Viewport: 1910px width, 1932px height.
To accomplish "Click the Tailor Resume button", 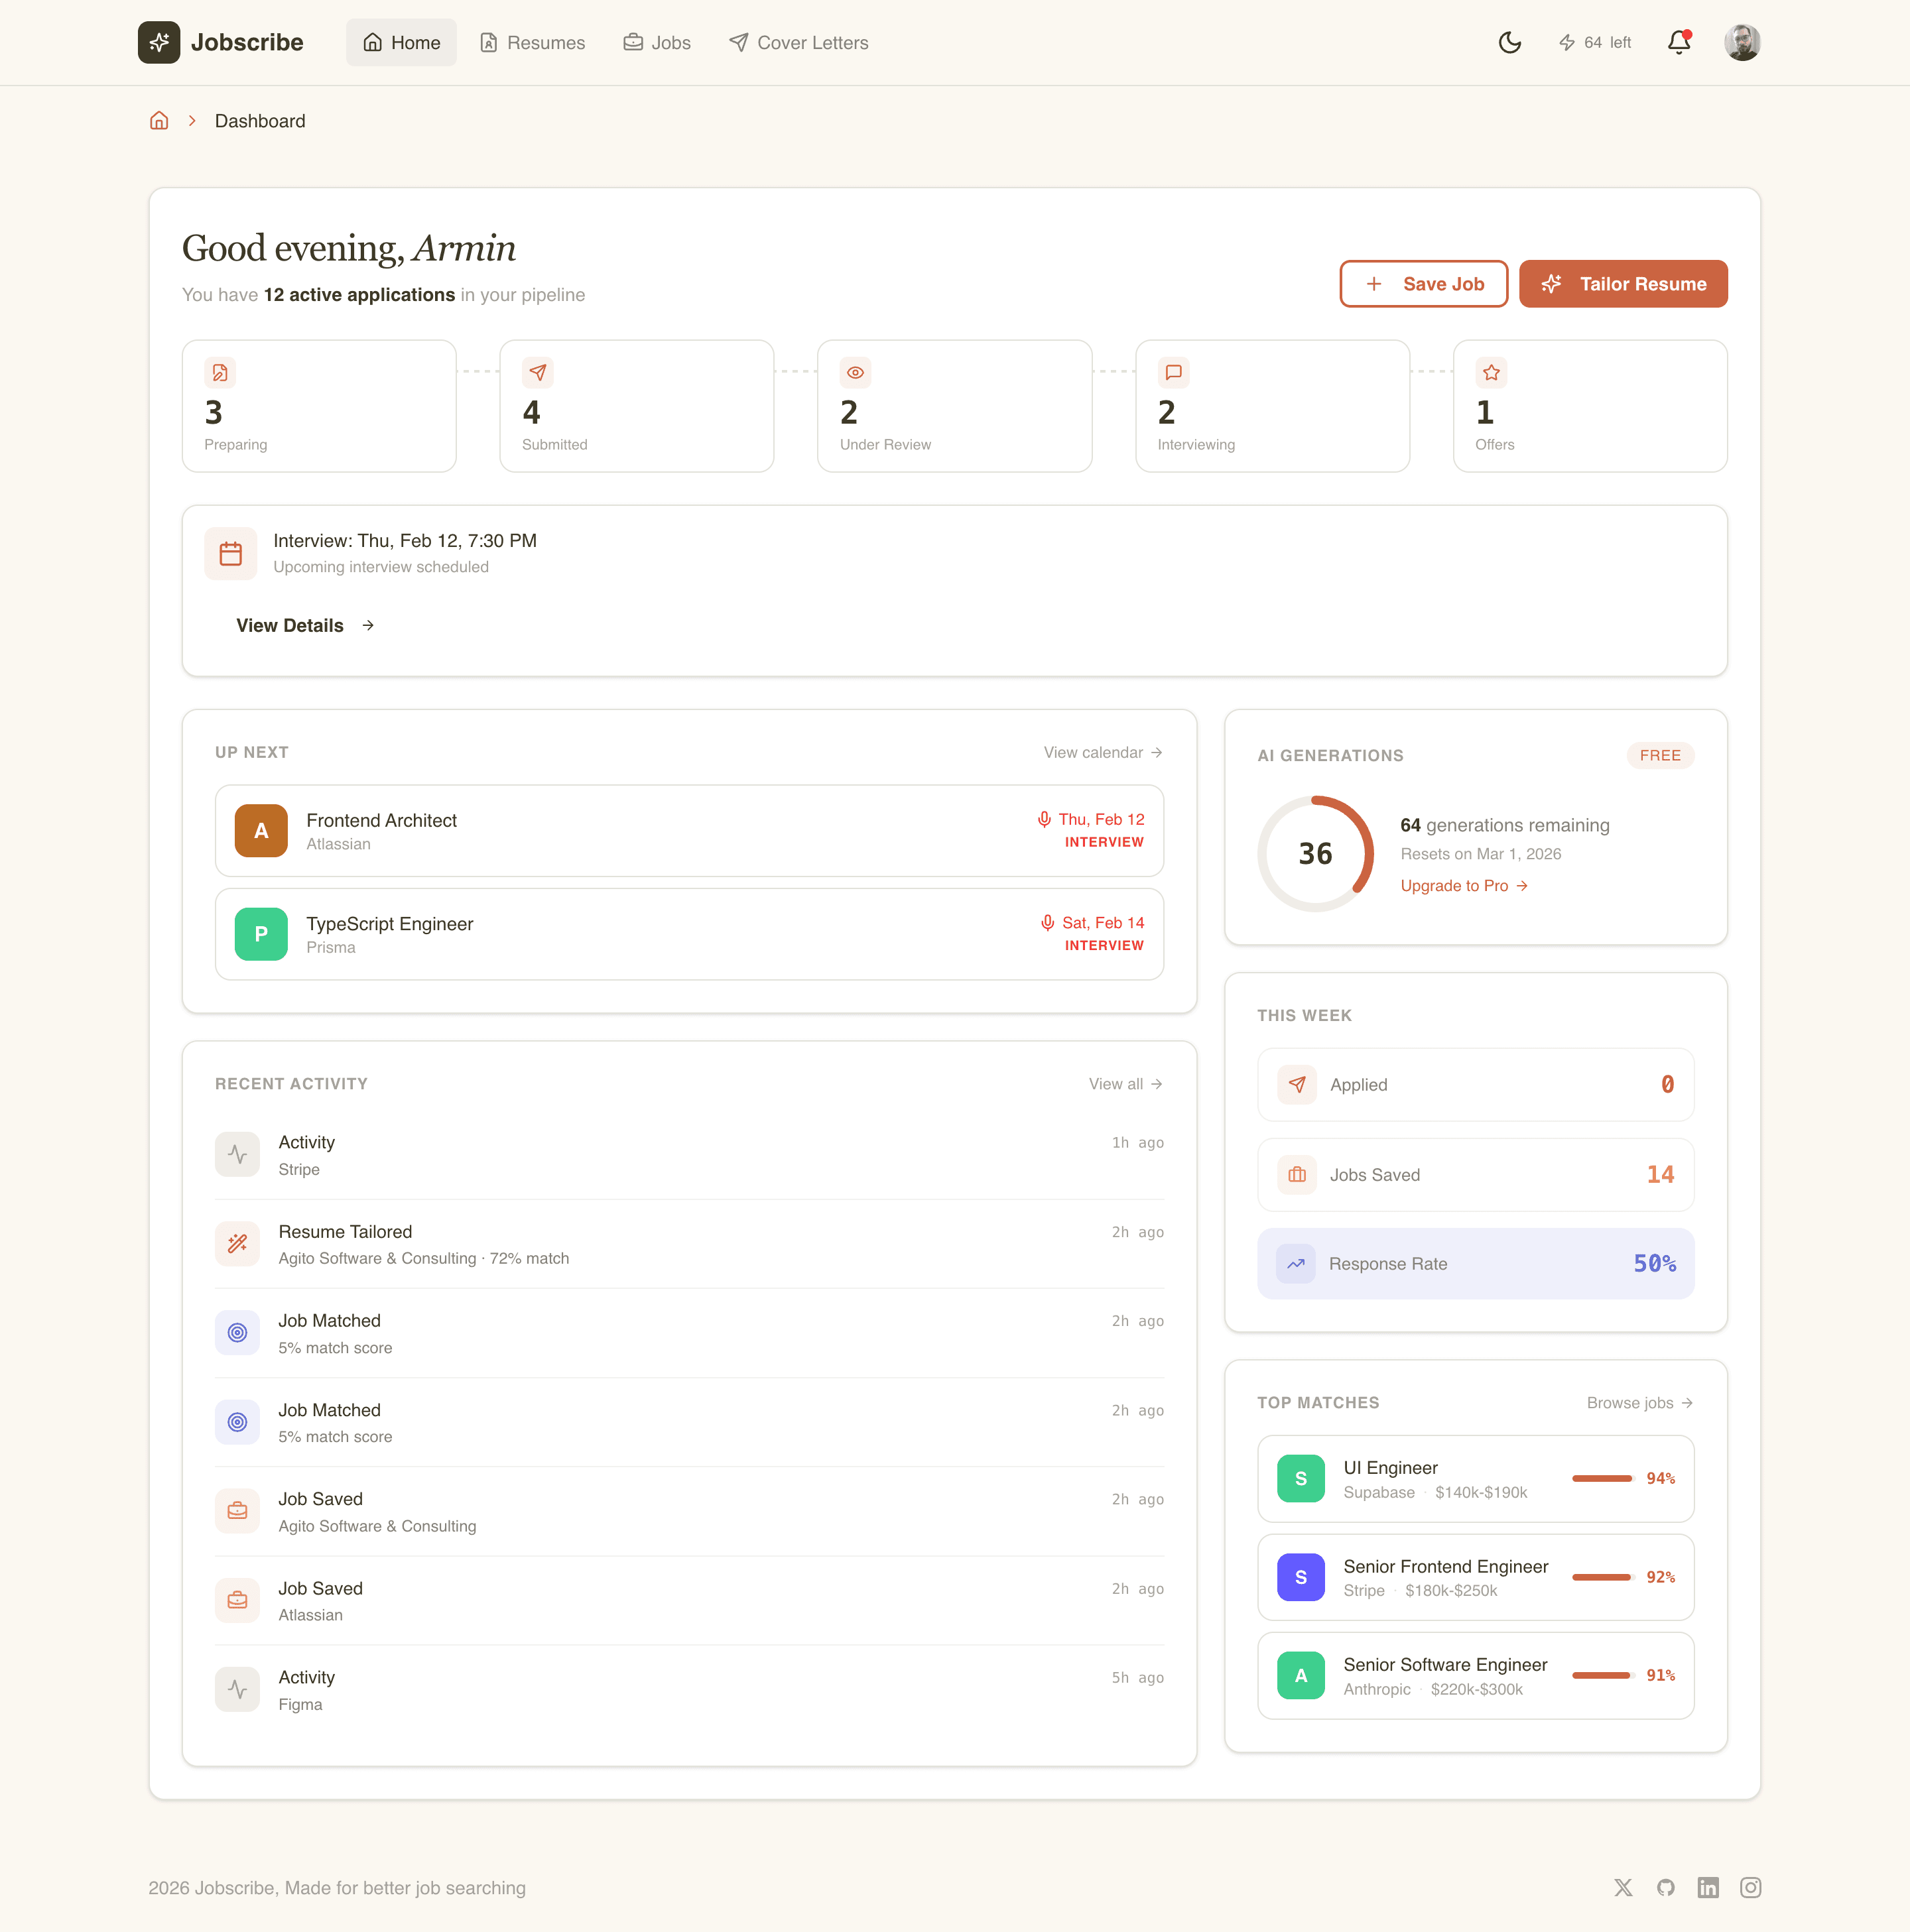I will click(x=1622, y=283).
